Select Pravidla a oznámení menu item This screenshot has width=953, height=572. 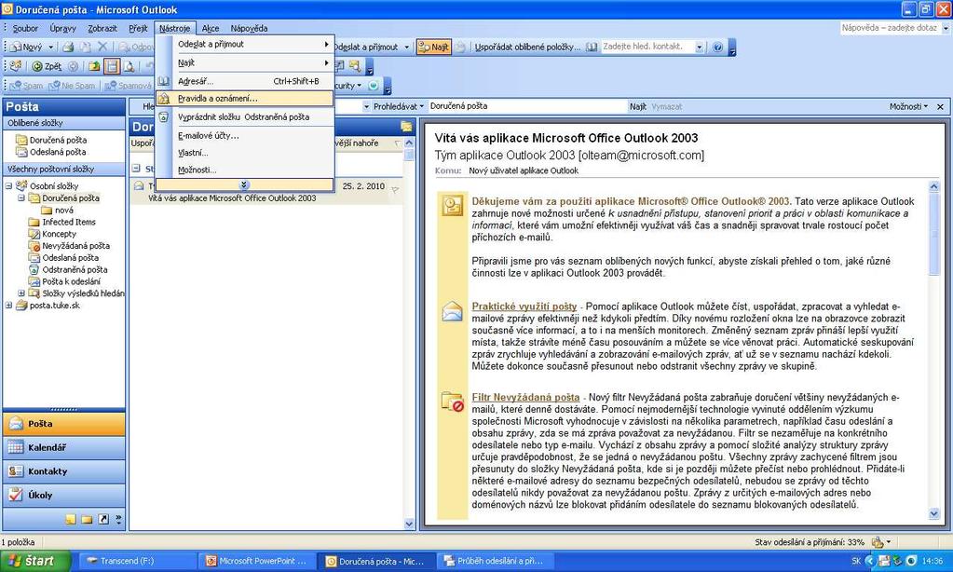pyautogui.click(x=244, y=99)
